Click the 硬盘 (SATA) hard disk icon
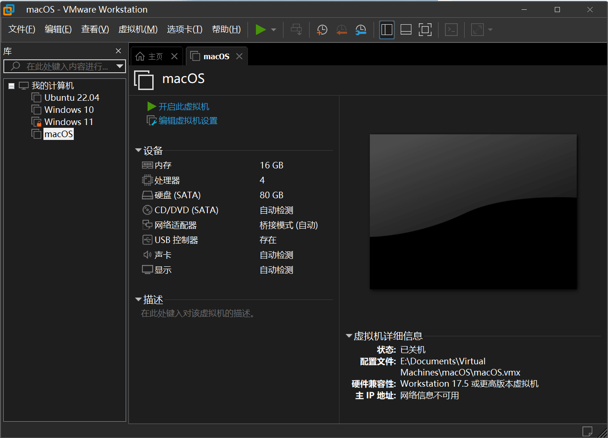The height and width of the screenshot is (438, 608). tap(148, 195)
